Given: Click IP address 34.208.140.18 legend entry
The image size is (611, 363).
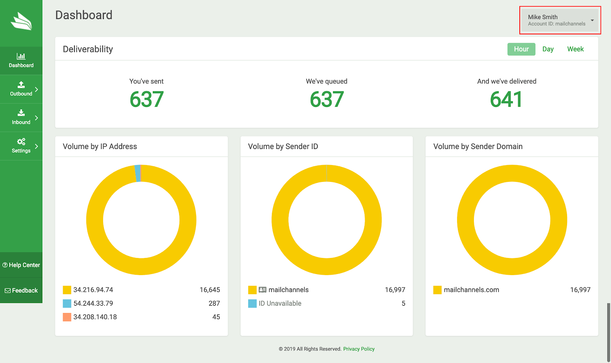Looking at the screenshot, I should point(95,317).
